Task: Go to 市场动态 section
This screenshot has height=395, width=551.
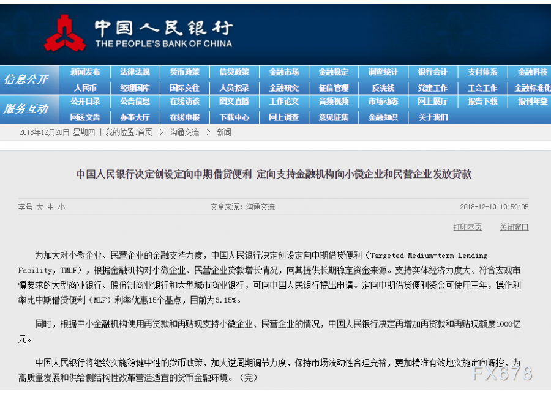Action: (383, 102)
